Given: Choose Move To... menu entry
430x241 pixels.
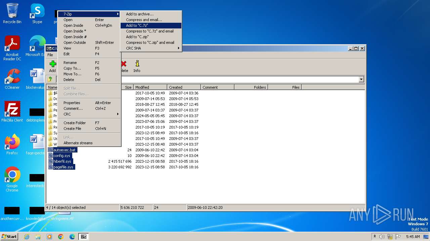Looking at the screenshot, I should click(x=89, y=74).
